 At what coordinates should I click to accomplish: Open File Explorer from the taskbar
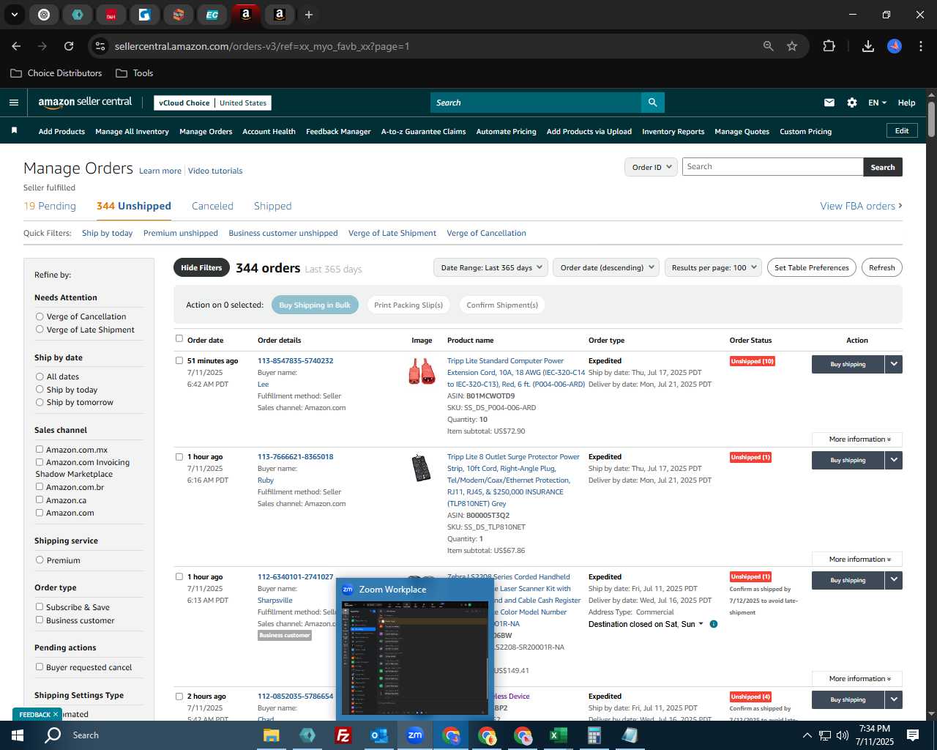(272, 735)
